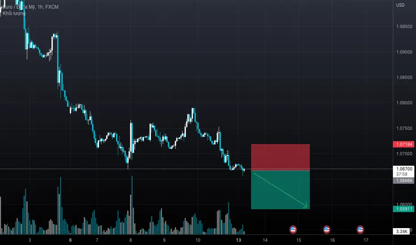Viewport: 416px width, 245px height.
Task: Click the 1.08500 price axis label
Action: (x=404, y=78)
